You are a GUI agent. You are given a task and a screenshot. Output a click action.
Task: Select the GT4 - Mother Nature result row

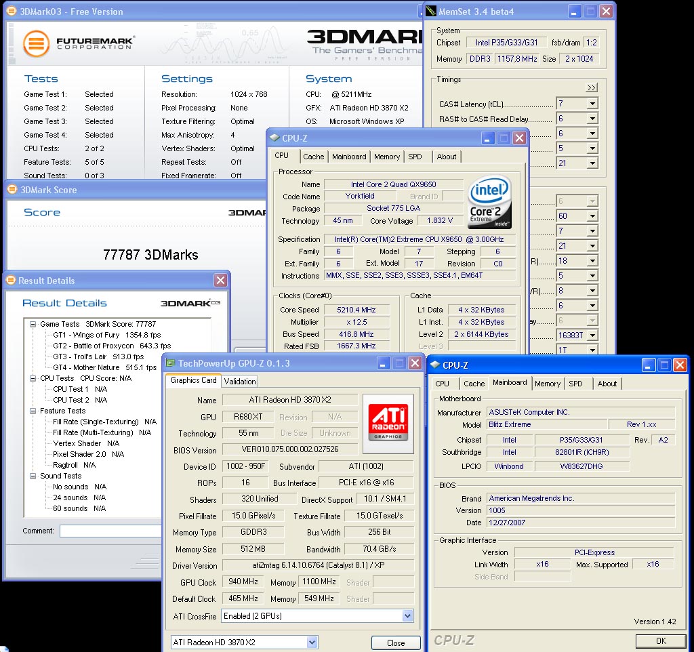point(105,367)
